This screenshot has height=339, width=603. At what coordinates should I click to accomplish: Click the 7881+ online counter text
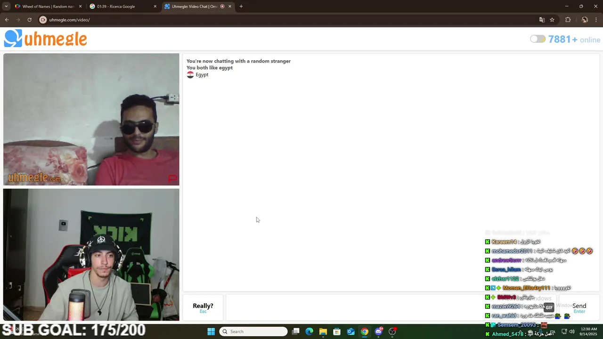574,40
